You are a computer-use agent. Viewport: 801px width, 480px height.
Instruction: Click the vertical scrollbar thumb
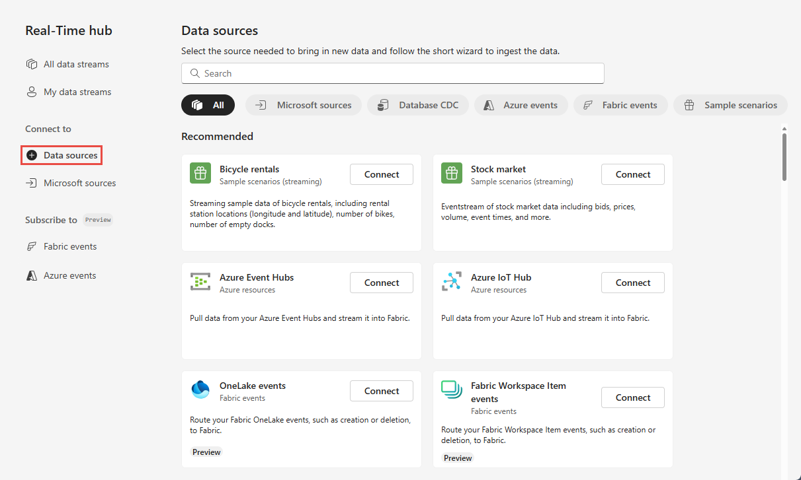(784, 157)
